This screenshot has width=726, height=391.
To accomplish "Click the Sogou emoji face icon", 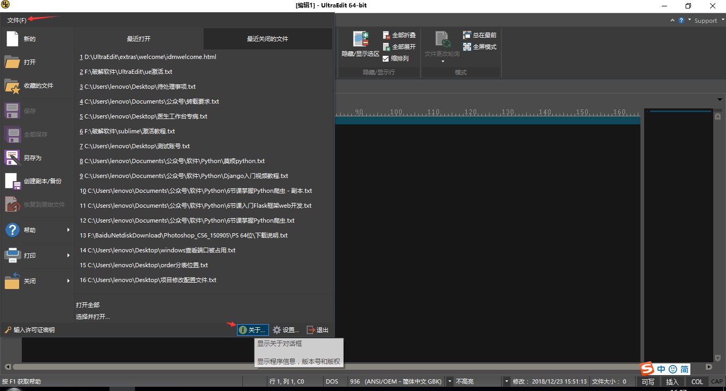I will point(673,369).
